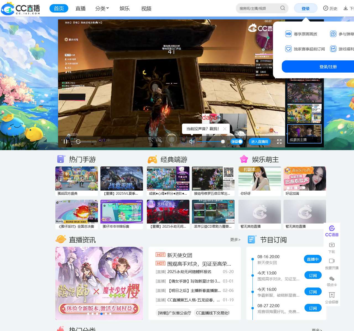Open the 历史 history clock icon
Viewport: 354px width, 331px height.
pos(326,8)
